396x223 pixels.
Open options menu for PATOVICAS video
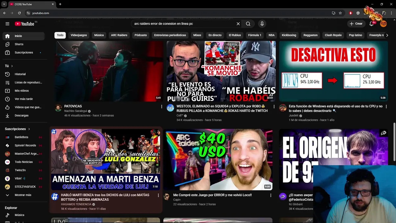[161, 107]
